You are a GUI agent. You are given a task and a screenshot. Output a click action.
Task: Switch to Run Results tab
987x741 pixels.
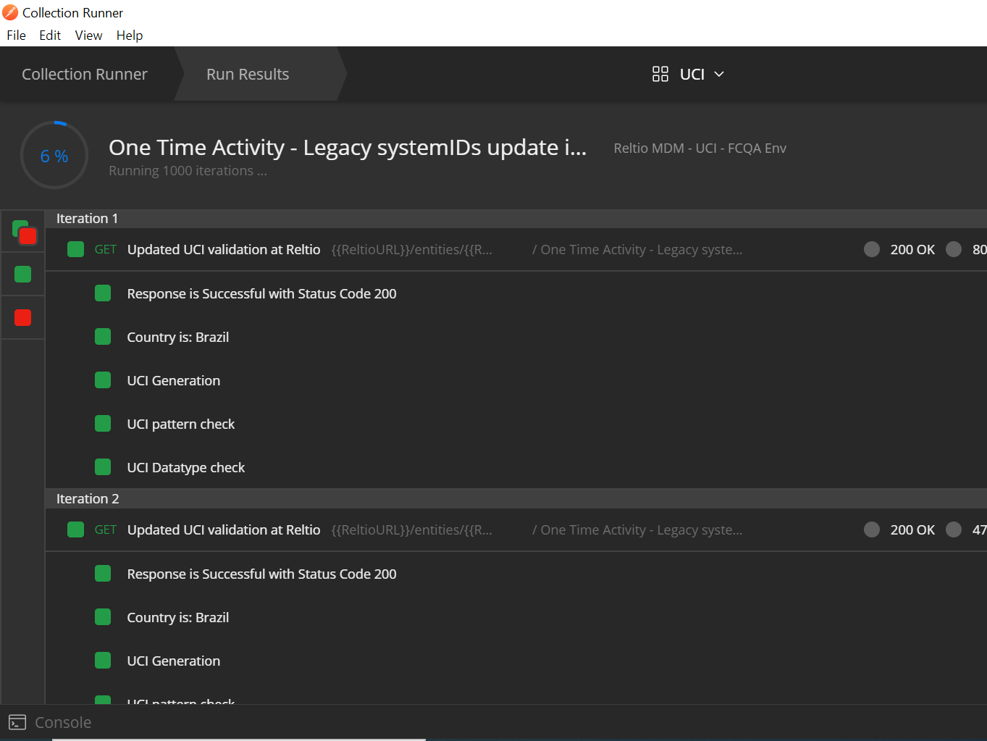pyautogui.click(x=248, y=75)
